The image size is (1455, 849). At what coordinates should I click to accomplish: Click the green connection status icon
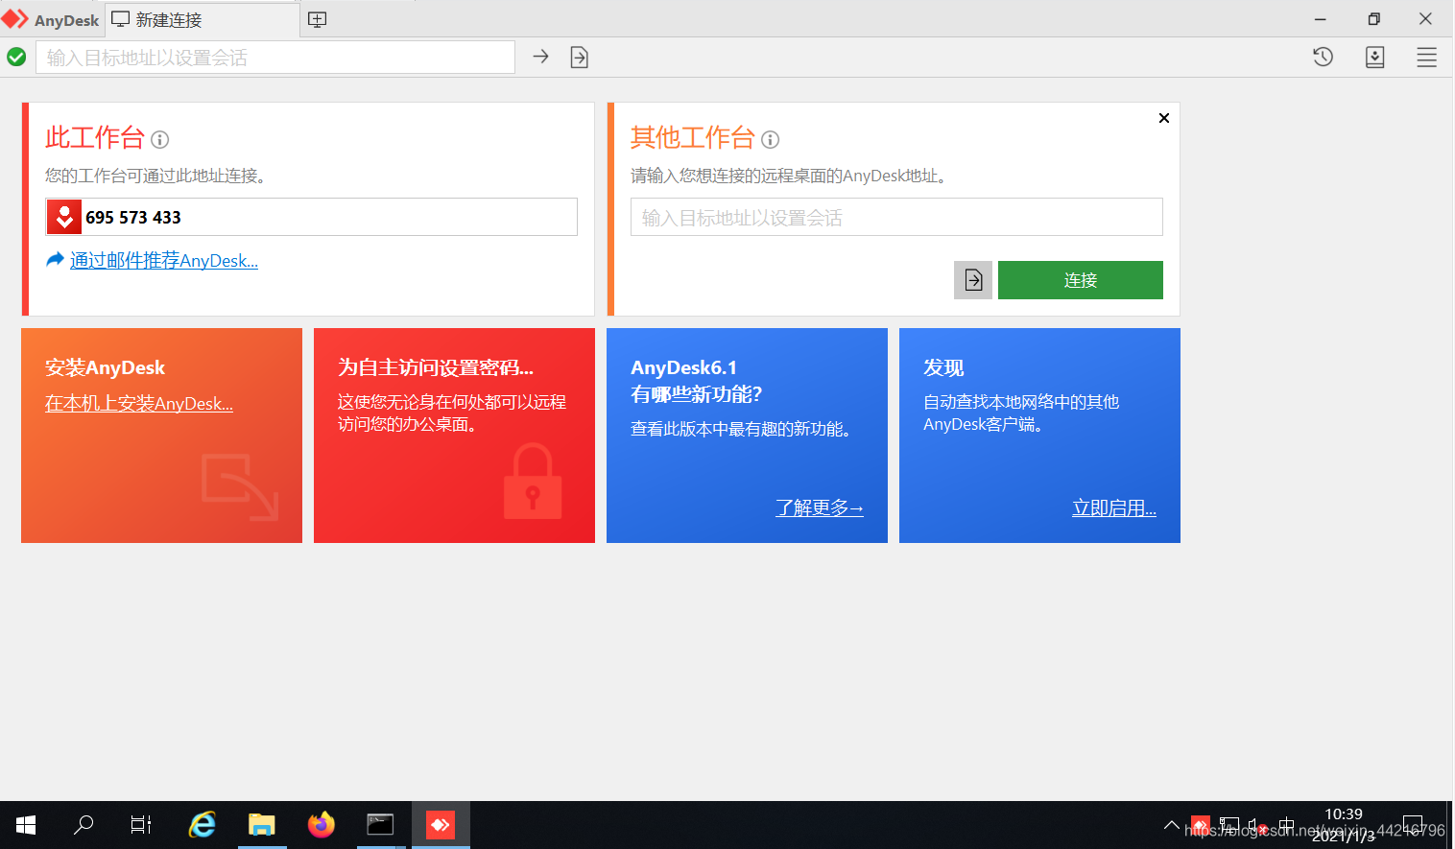[16, 58]
